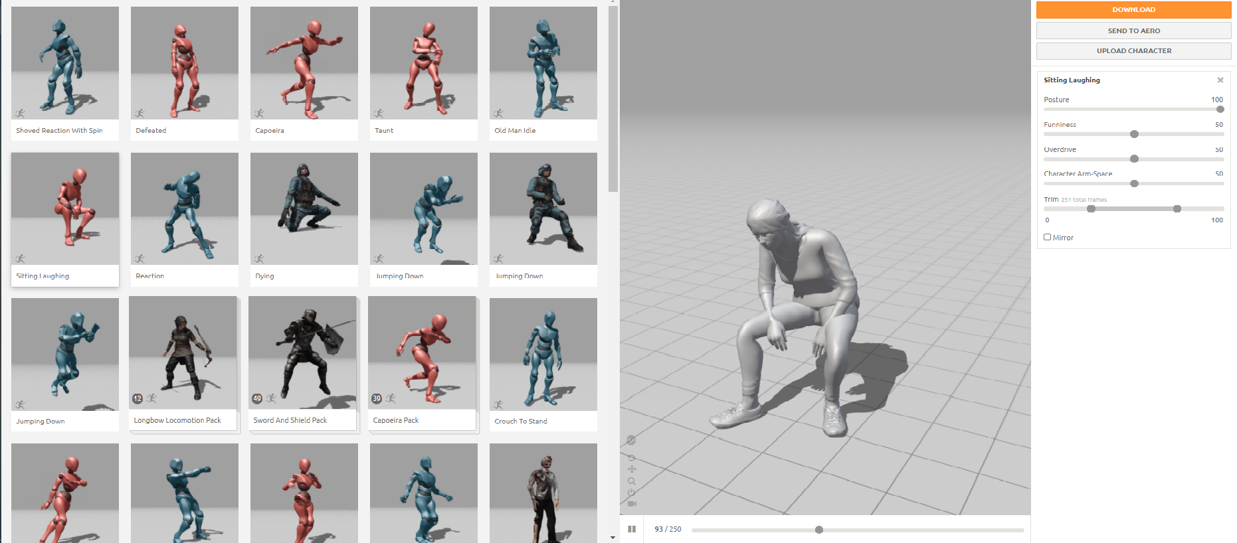Open the Capoeira Pack thumbnail
This screenshot has width=1237, height=543.
422,352
